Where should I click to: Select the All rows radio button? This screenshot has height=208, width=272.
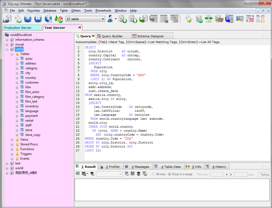tap(153, 174)
